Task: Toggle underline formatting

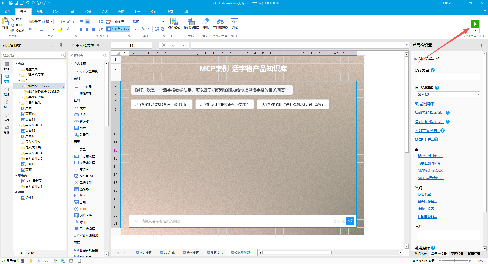Action: point(41,29)
